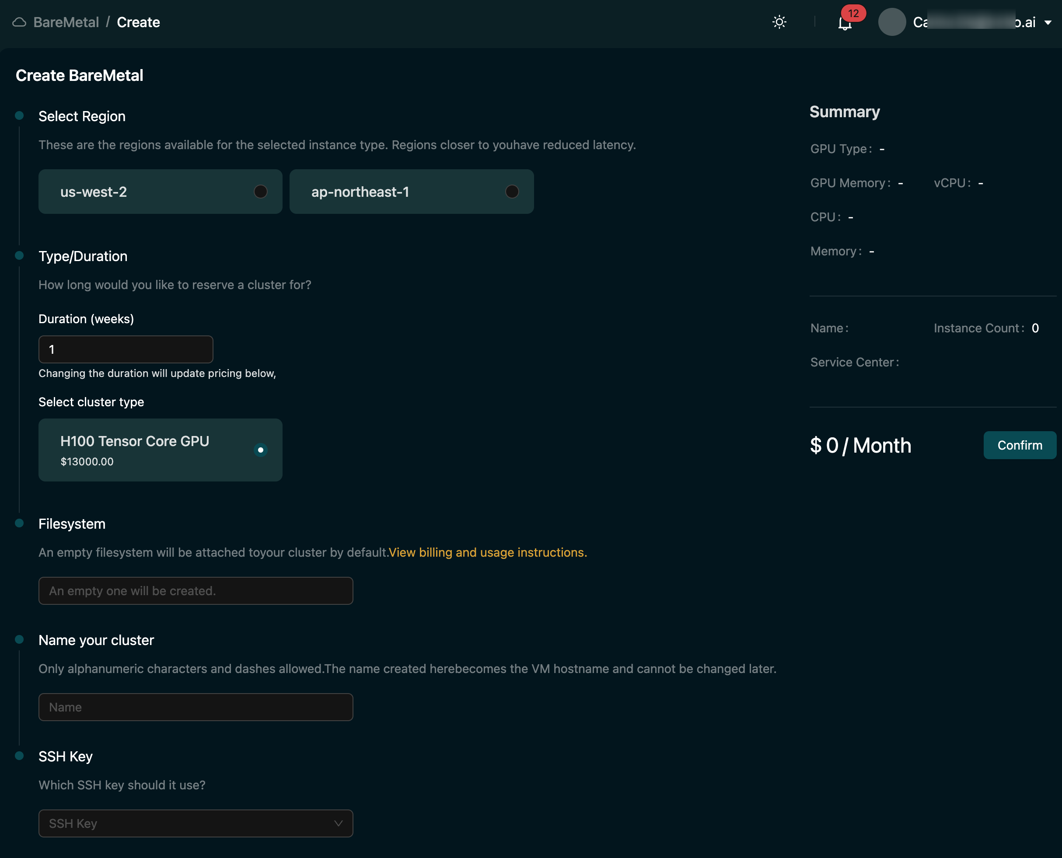
Task: Click the empty filesystem input field
Action: point(196,591)
